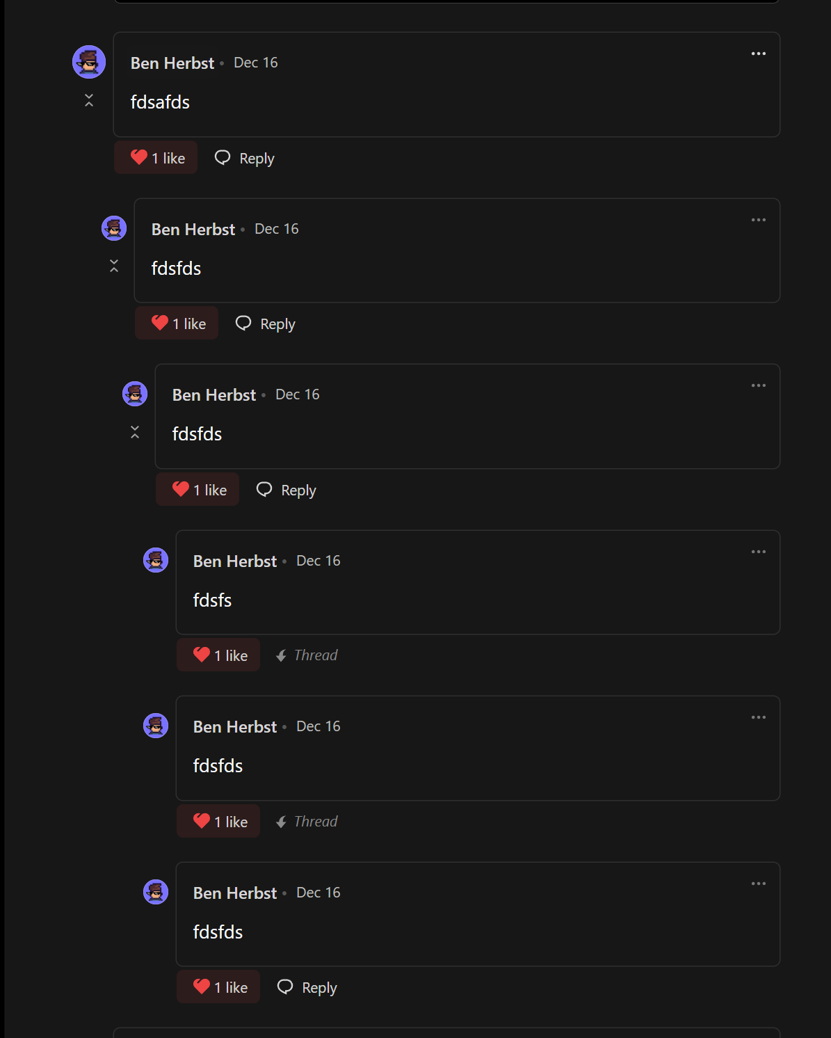The image size is (831, 1038).
Task: Open the more options menu on the fdsfs comment
Action: click(758, 552)
